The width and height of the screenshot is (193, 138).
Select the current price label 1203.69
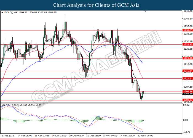tap(188, 94)
